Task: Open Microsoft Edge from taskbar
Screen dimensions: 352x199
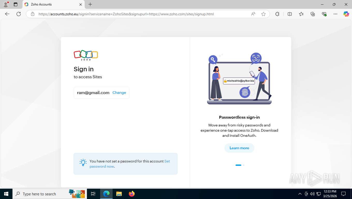Action: pyautogui.click(x=106, y=194)
